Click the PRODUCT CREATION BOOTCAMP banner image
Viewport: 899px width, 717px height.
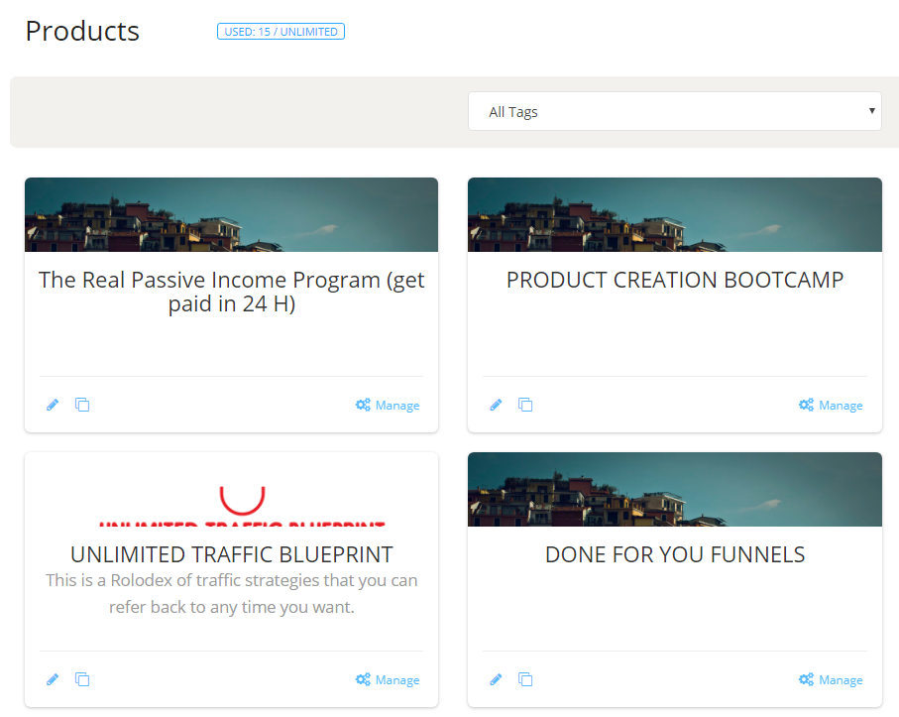pos(675,214)
